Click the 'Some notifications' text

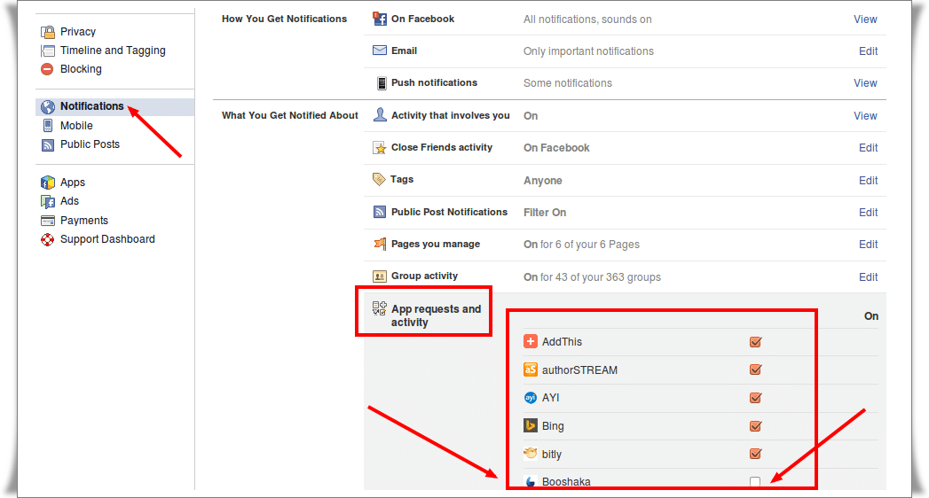(x=568, y=83)
